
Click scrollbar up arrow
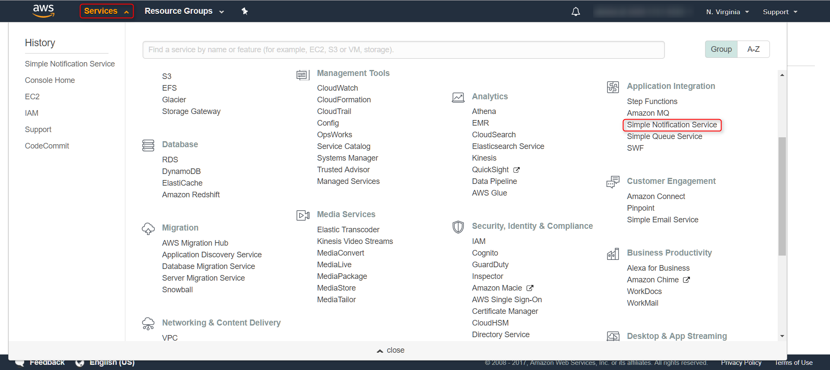point(782,75)
